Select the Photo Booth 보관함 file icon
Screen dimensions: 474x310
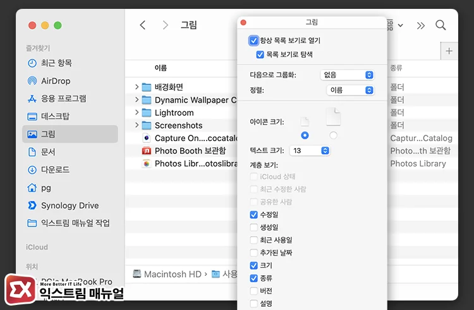coord(146,151)
